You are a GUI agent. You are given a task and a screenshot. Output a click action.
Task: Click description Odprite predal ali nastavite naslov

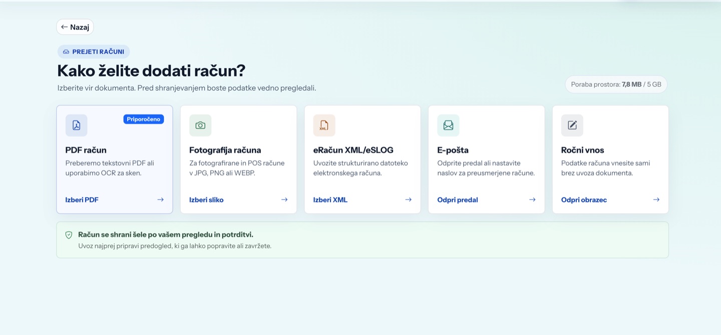click(486, 168)
